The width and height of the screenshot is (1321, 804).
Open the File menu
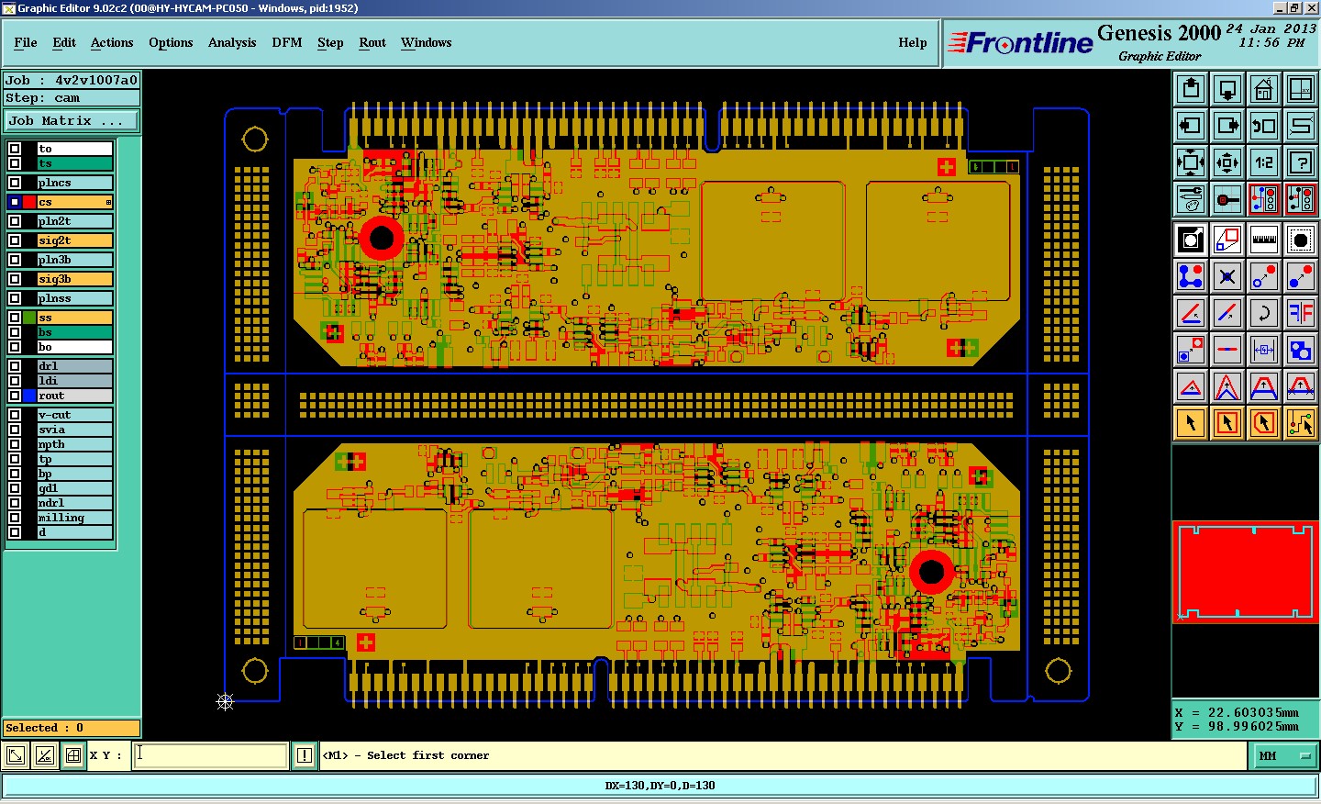[x=26, y=42]
